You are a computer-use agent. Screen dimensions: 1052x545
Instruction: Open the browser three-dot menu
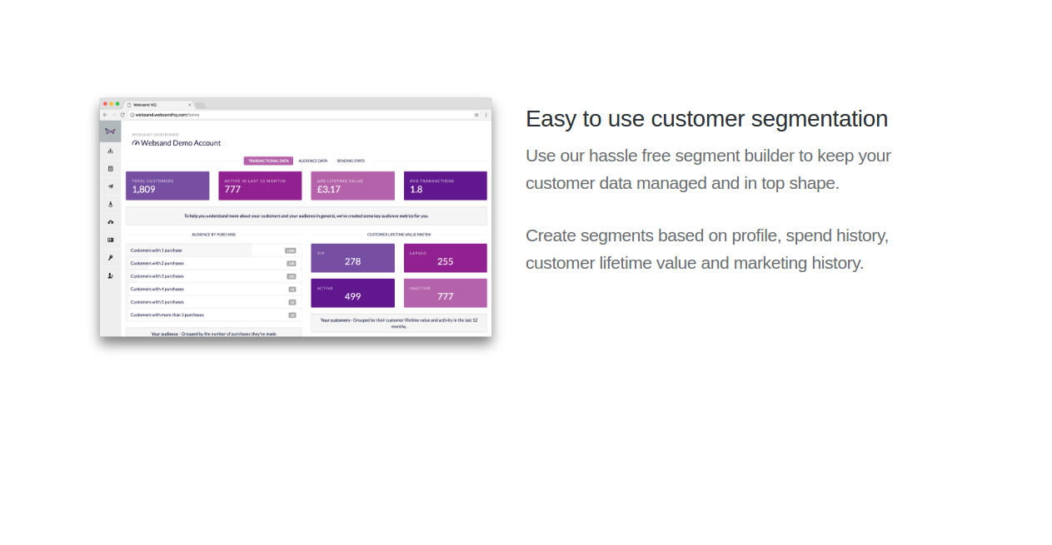click(486, 115)
